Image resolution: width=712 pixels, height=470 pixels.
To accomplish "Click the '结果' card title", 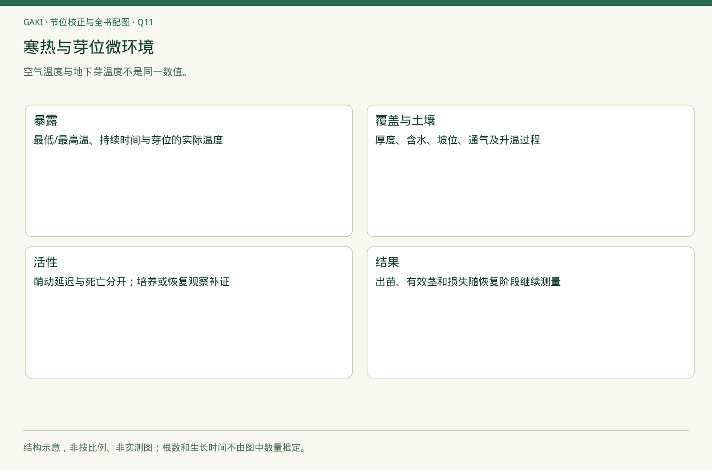I will pos(387,262).
